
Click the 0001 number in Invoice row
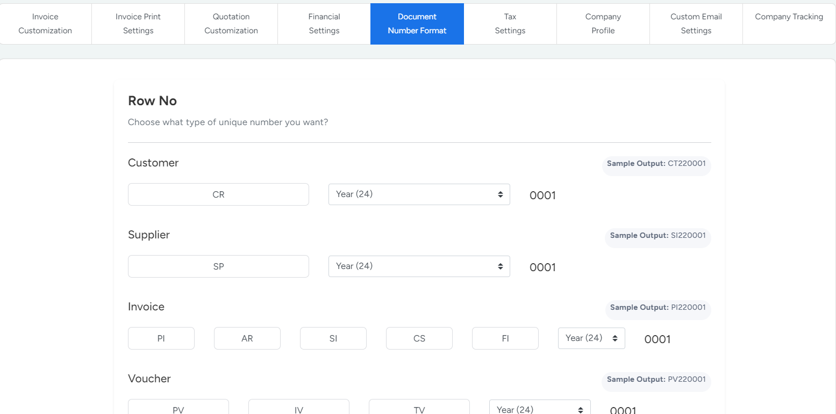coord(658,339)
